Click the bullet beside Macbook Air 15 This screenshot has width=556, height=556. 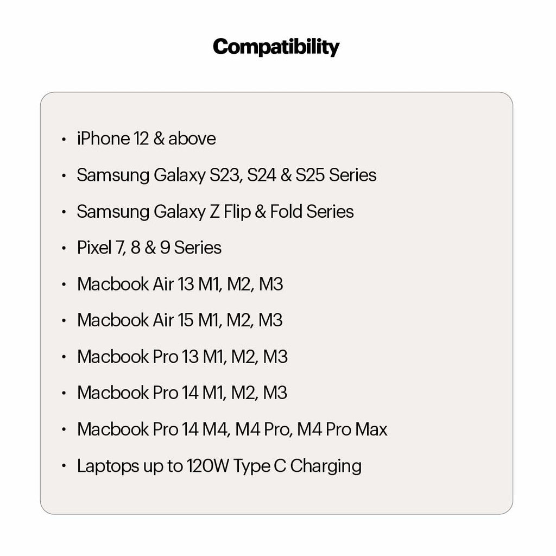pyautogui.click(x=64, y=321)
